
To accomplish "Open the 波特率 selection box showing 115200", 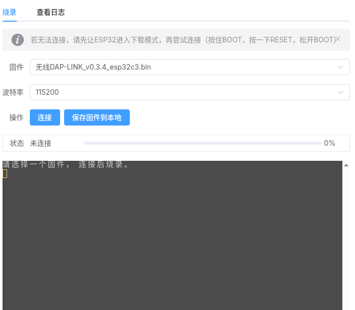I will (182, 92).
